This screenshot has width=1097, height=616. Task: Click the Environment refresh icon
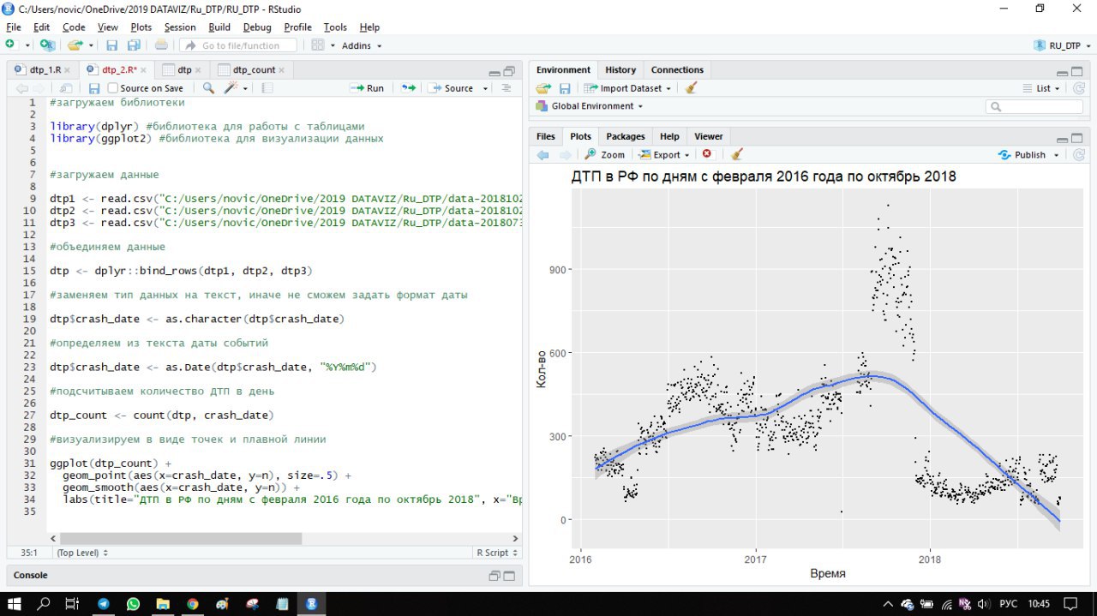1079,88
